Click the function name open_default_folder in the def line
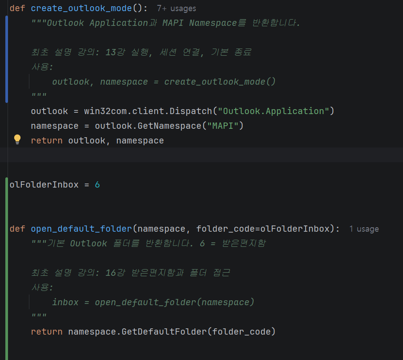The height and width of the screenshot is (360, 403). coord(81,229)
